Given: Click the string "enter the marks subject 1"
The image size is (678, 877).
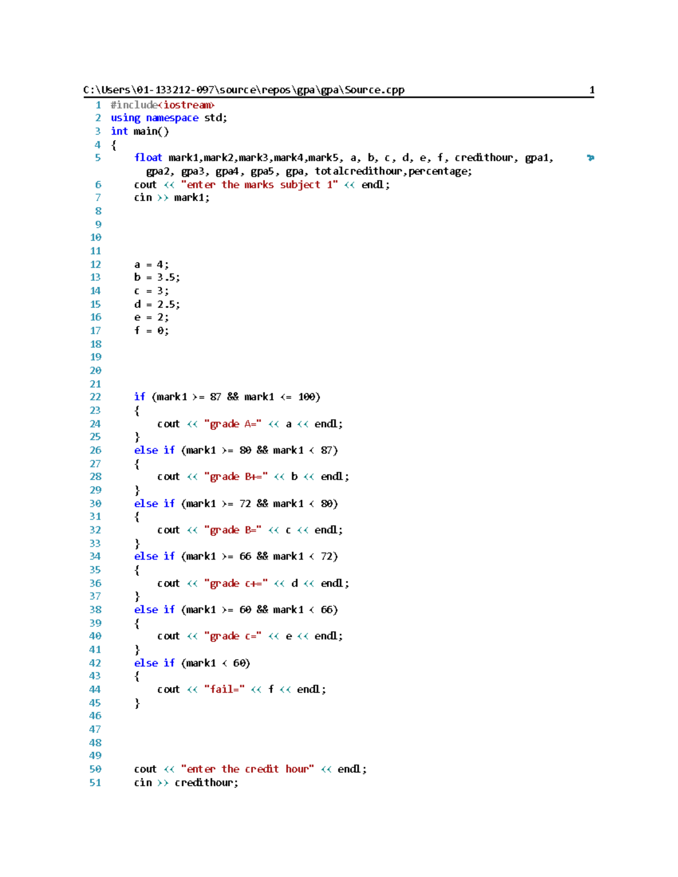Looking at the screenshot, I should point(259,185).
